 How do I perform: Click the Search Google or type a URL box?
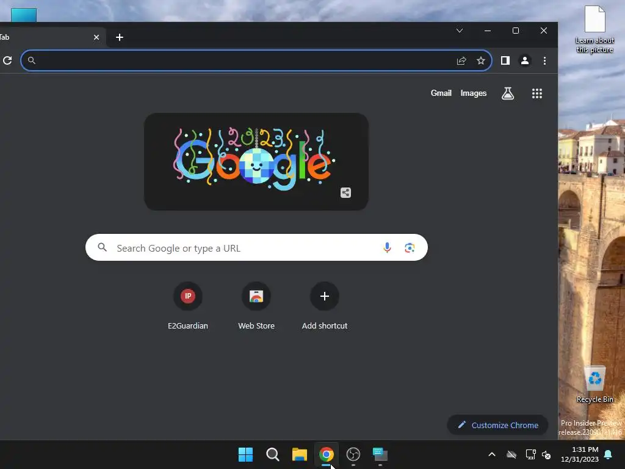click(x=256, y=248)
